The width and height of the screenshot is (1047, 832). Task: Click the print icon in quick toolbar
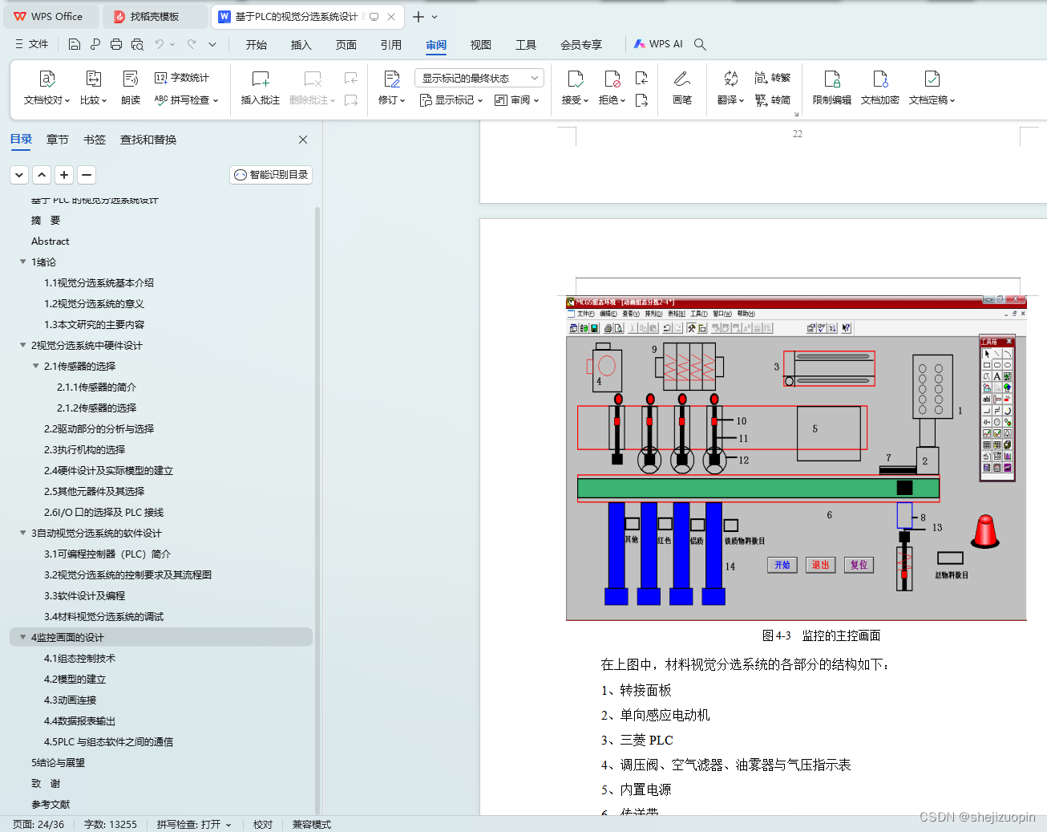tap(116, 44)
